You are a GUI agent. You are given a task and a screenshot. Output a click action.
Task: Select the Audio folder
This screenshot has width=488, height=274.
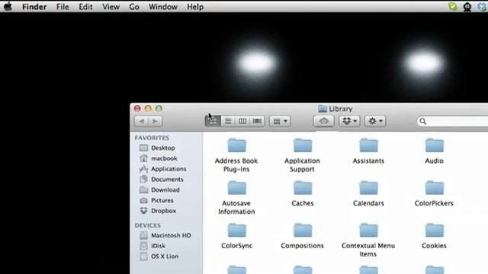click(434, 151)
